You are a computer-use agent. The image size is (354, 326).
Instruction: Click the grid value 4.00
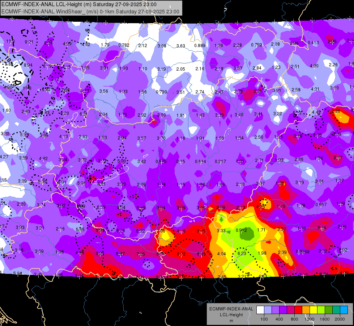point(314,66)
